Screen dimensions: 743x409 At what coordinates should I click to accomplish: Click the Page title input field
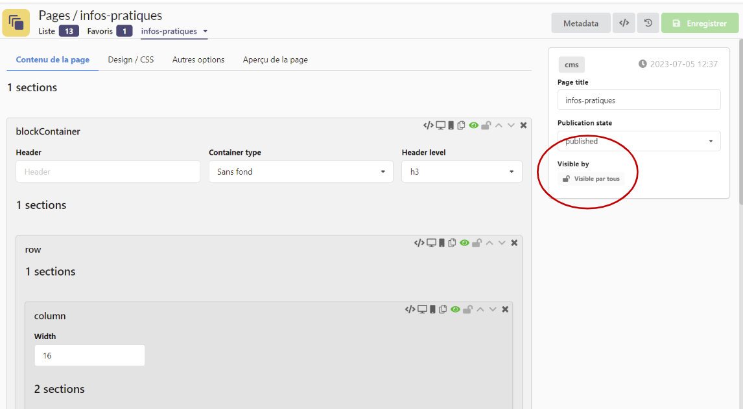pos(639,100)
